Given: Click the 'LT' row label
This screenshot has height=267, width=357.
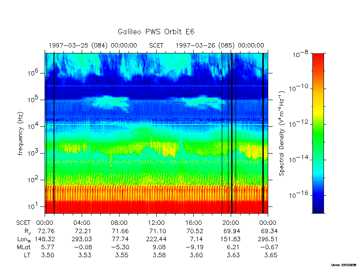Looking at the screenshot, I should (27, 255).
